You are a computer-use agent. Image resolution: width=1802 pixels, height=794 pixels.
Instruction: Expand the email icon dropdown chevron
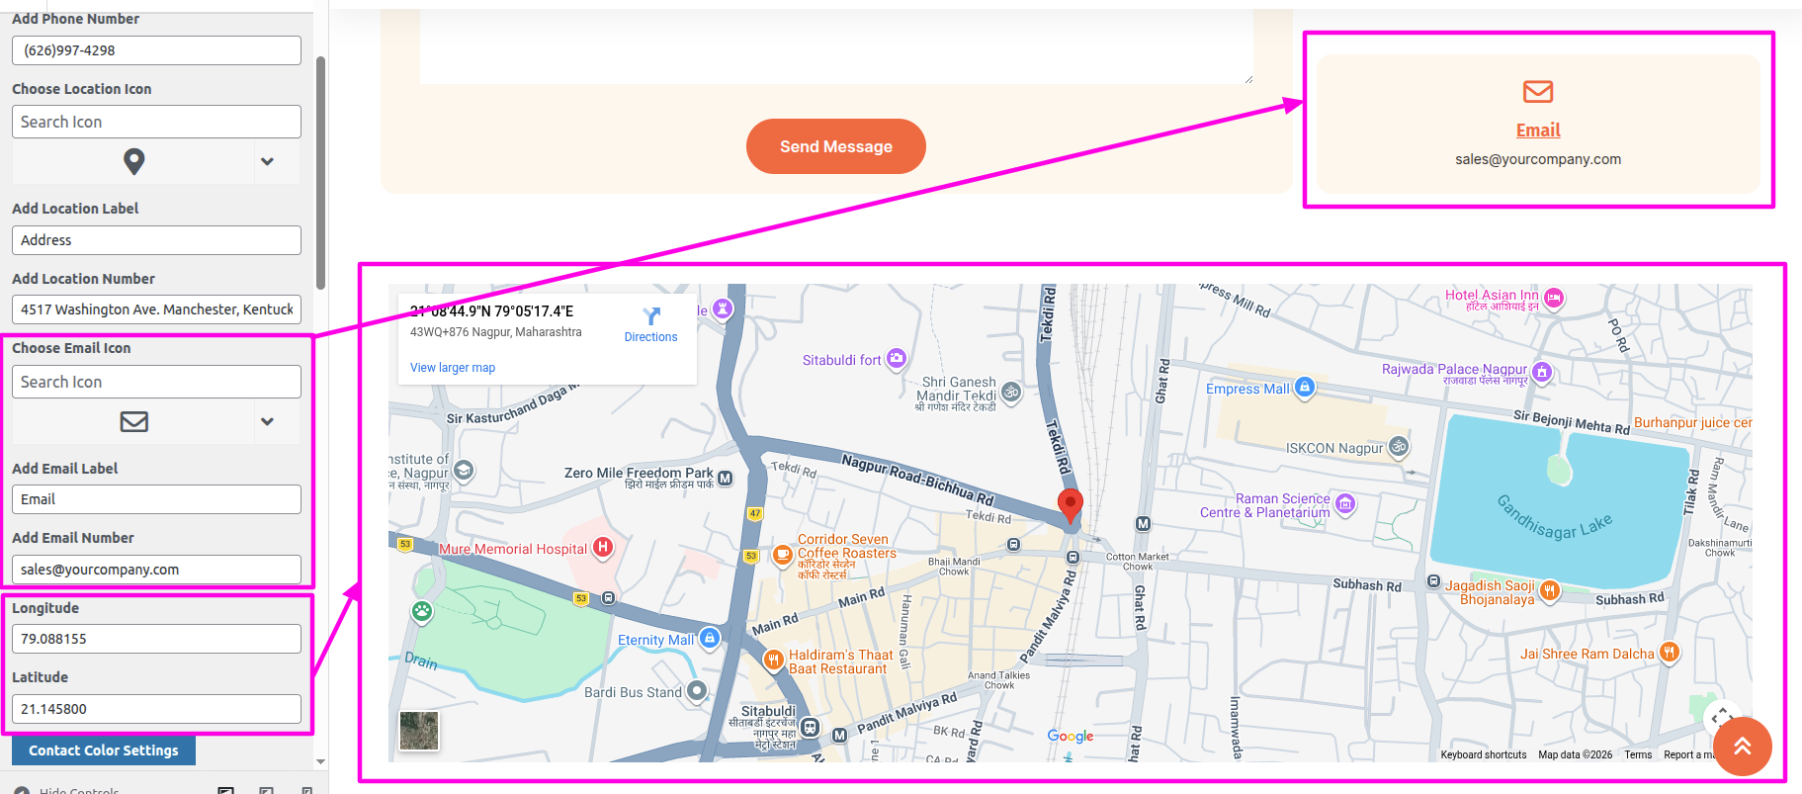click(267, 421)
